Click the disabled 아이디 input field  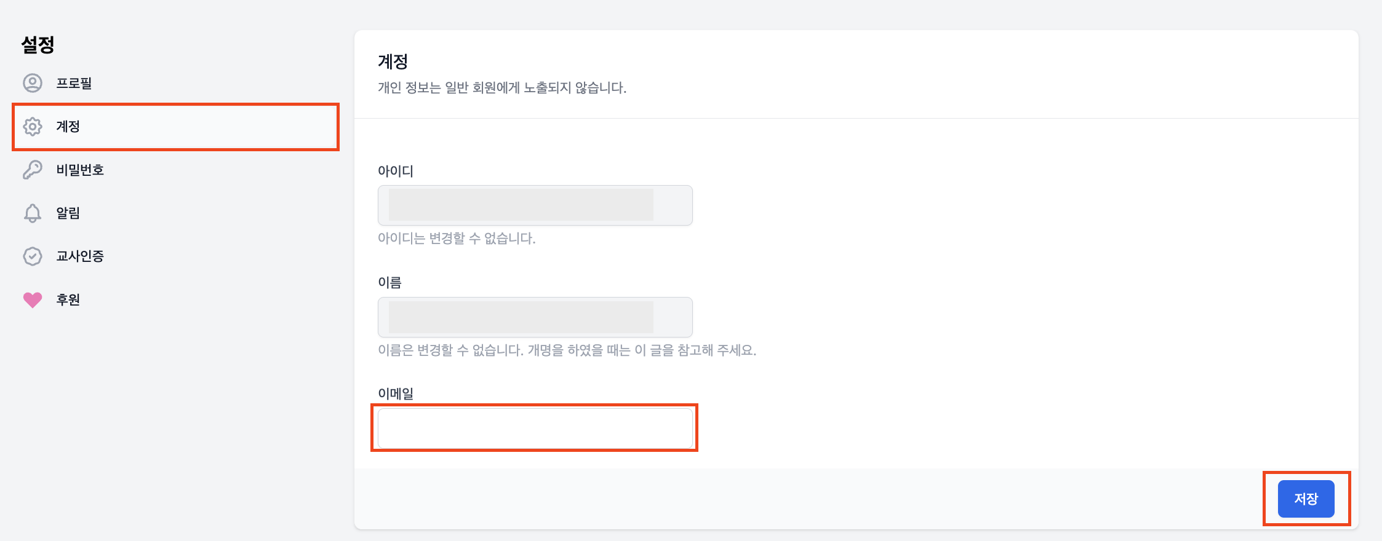point(535,205)
